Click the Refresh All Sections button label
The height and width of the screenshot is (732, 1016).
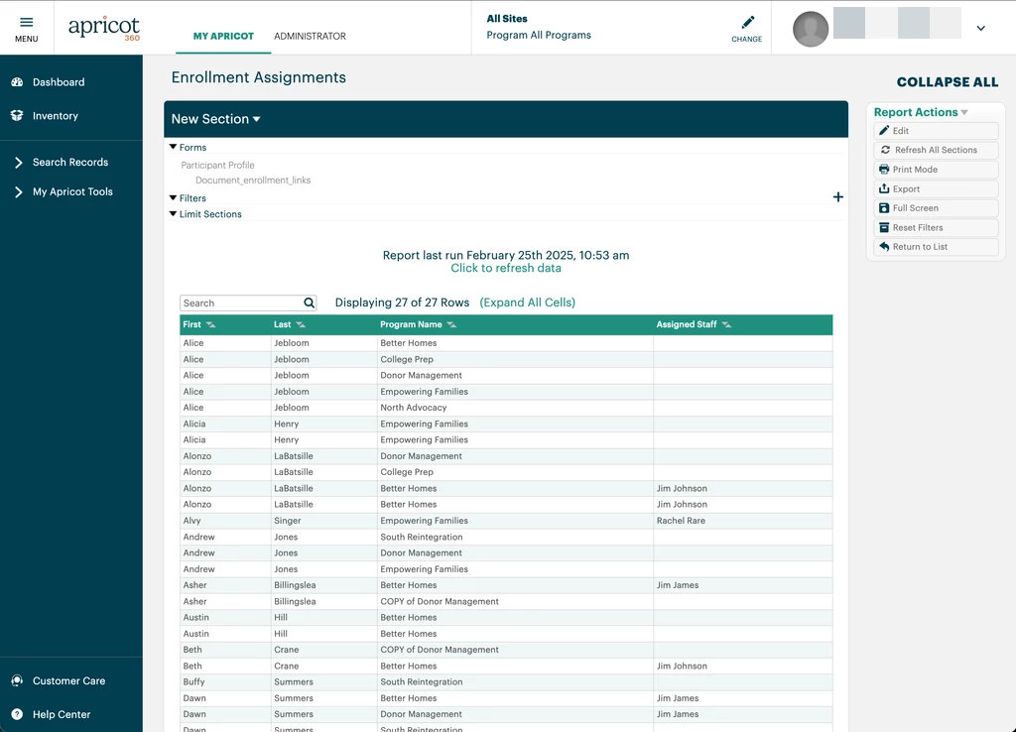[x=936, y=150]
